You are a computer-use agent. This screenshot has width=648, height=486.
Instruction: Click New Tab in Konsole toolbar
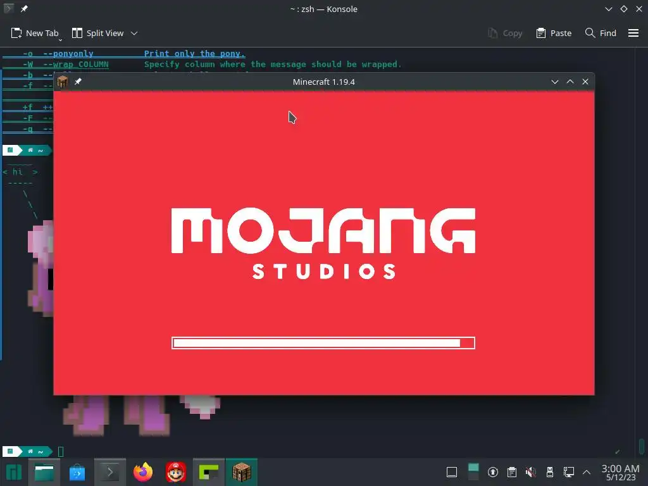(x=35, y=34)
